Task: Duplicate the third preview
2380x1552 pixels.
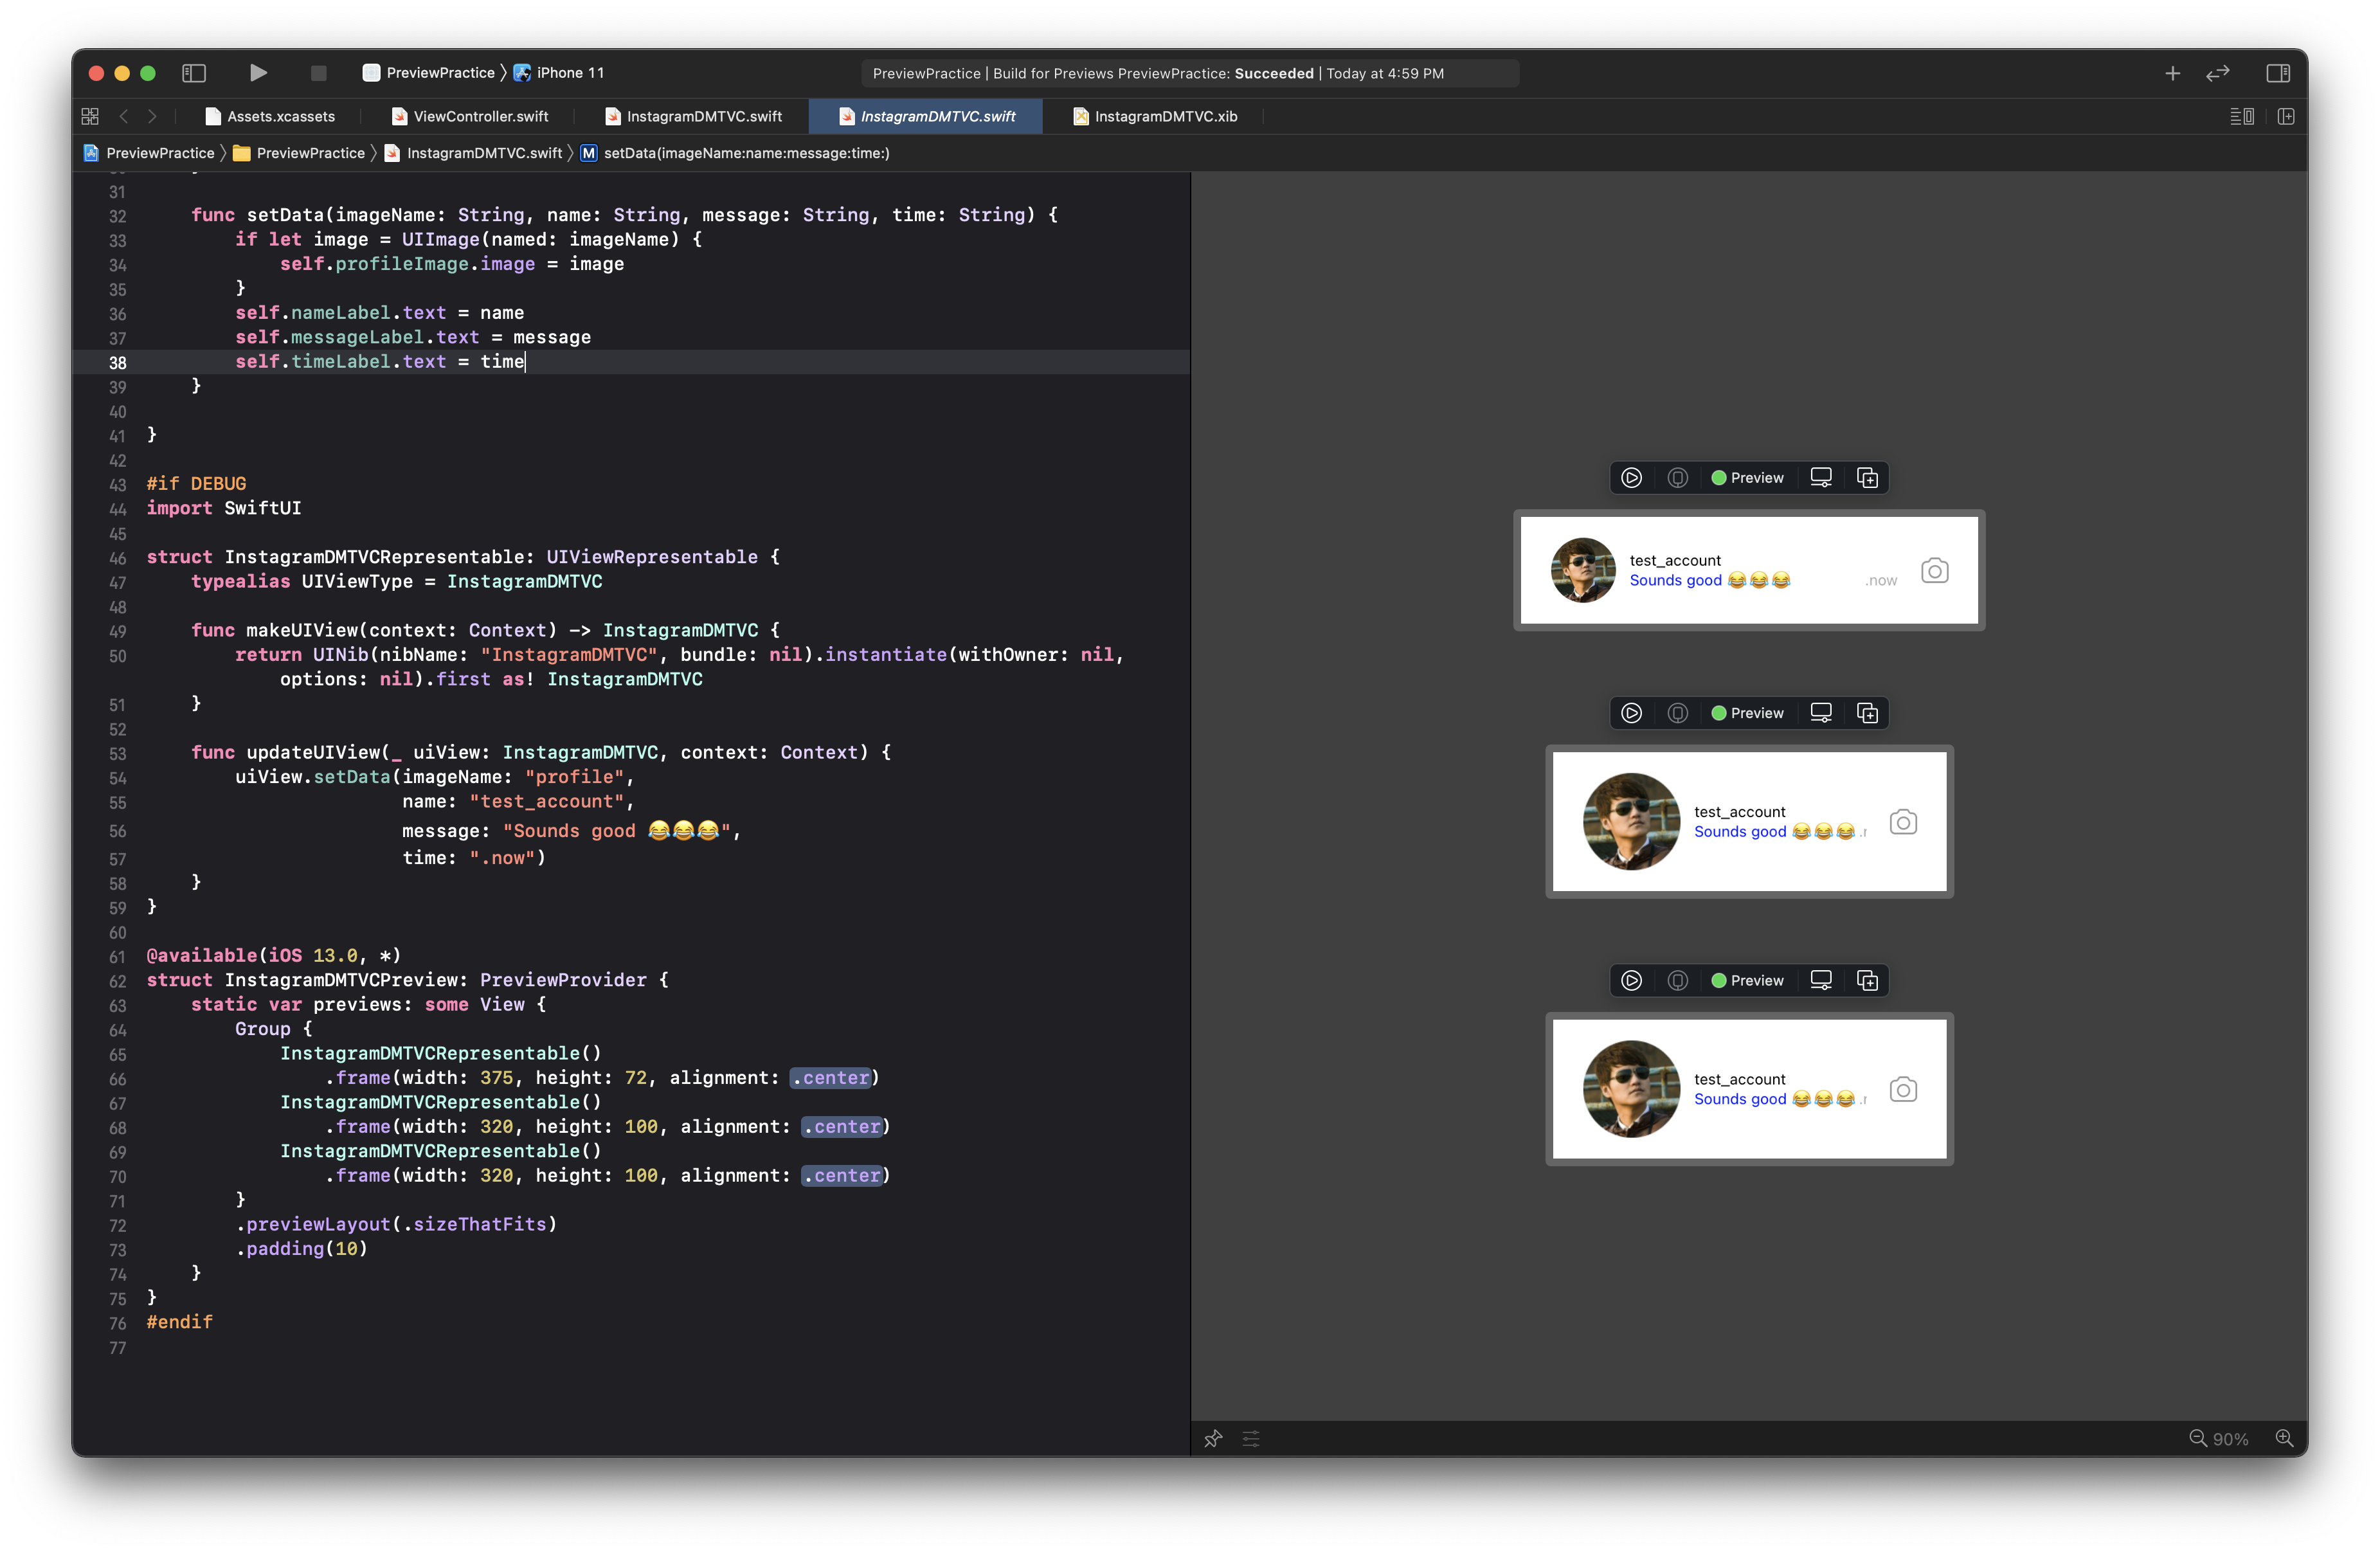Action: 1867,980
